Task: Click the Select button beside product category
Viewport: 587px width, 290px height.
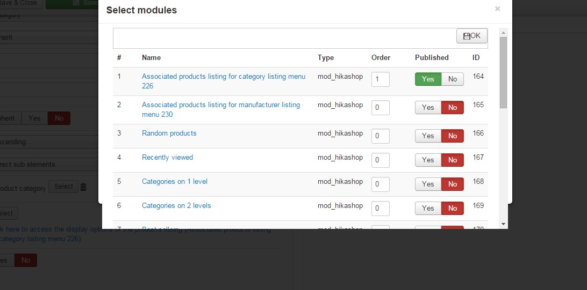Action: point(63,187)
